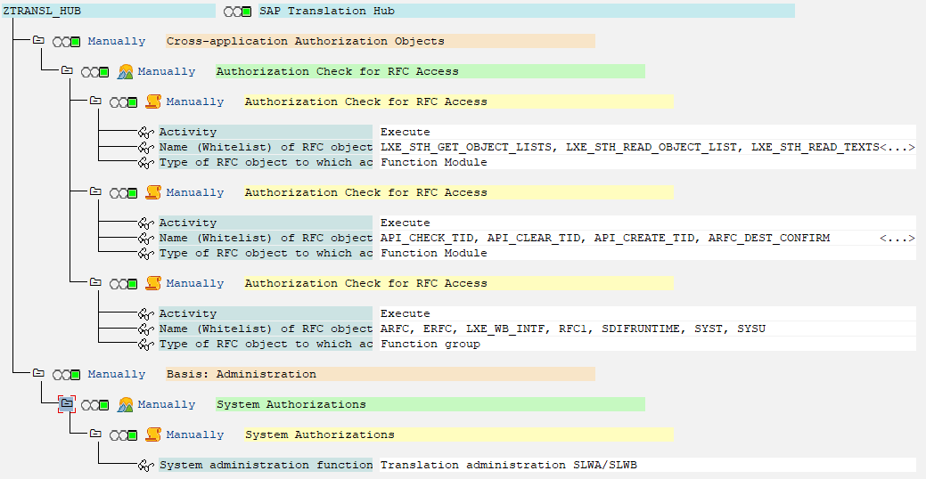
Task: Click the object class icon before System Authorizations
Action: (125, 405)
